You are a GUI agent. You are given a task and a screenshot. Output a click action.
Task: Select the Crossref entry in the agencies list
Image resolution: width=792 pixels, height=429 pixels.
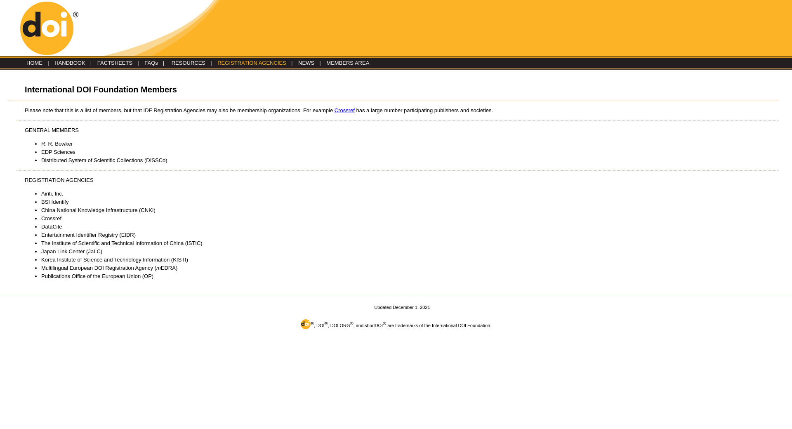(x=51, y=219)
